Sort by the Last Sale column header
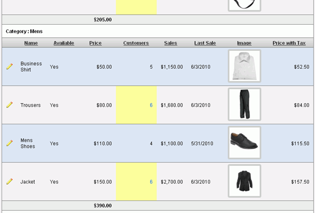The height and width of the screenshot is (213, 315). (x=205, y=43)
